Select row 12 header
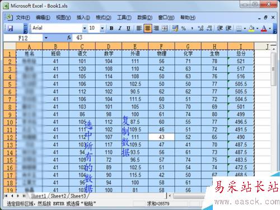 pyautogui.click(x=10, y=137)
